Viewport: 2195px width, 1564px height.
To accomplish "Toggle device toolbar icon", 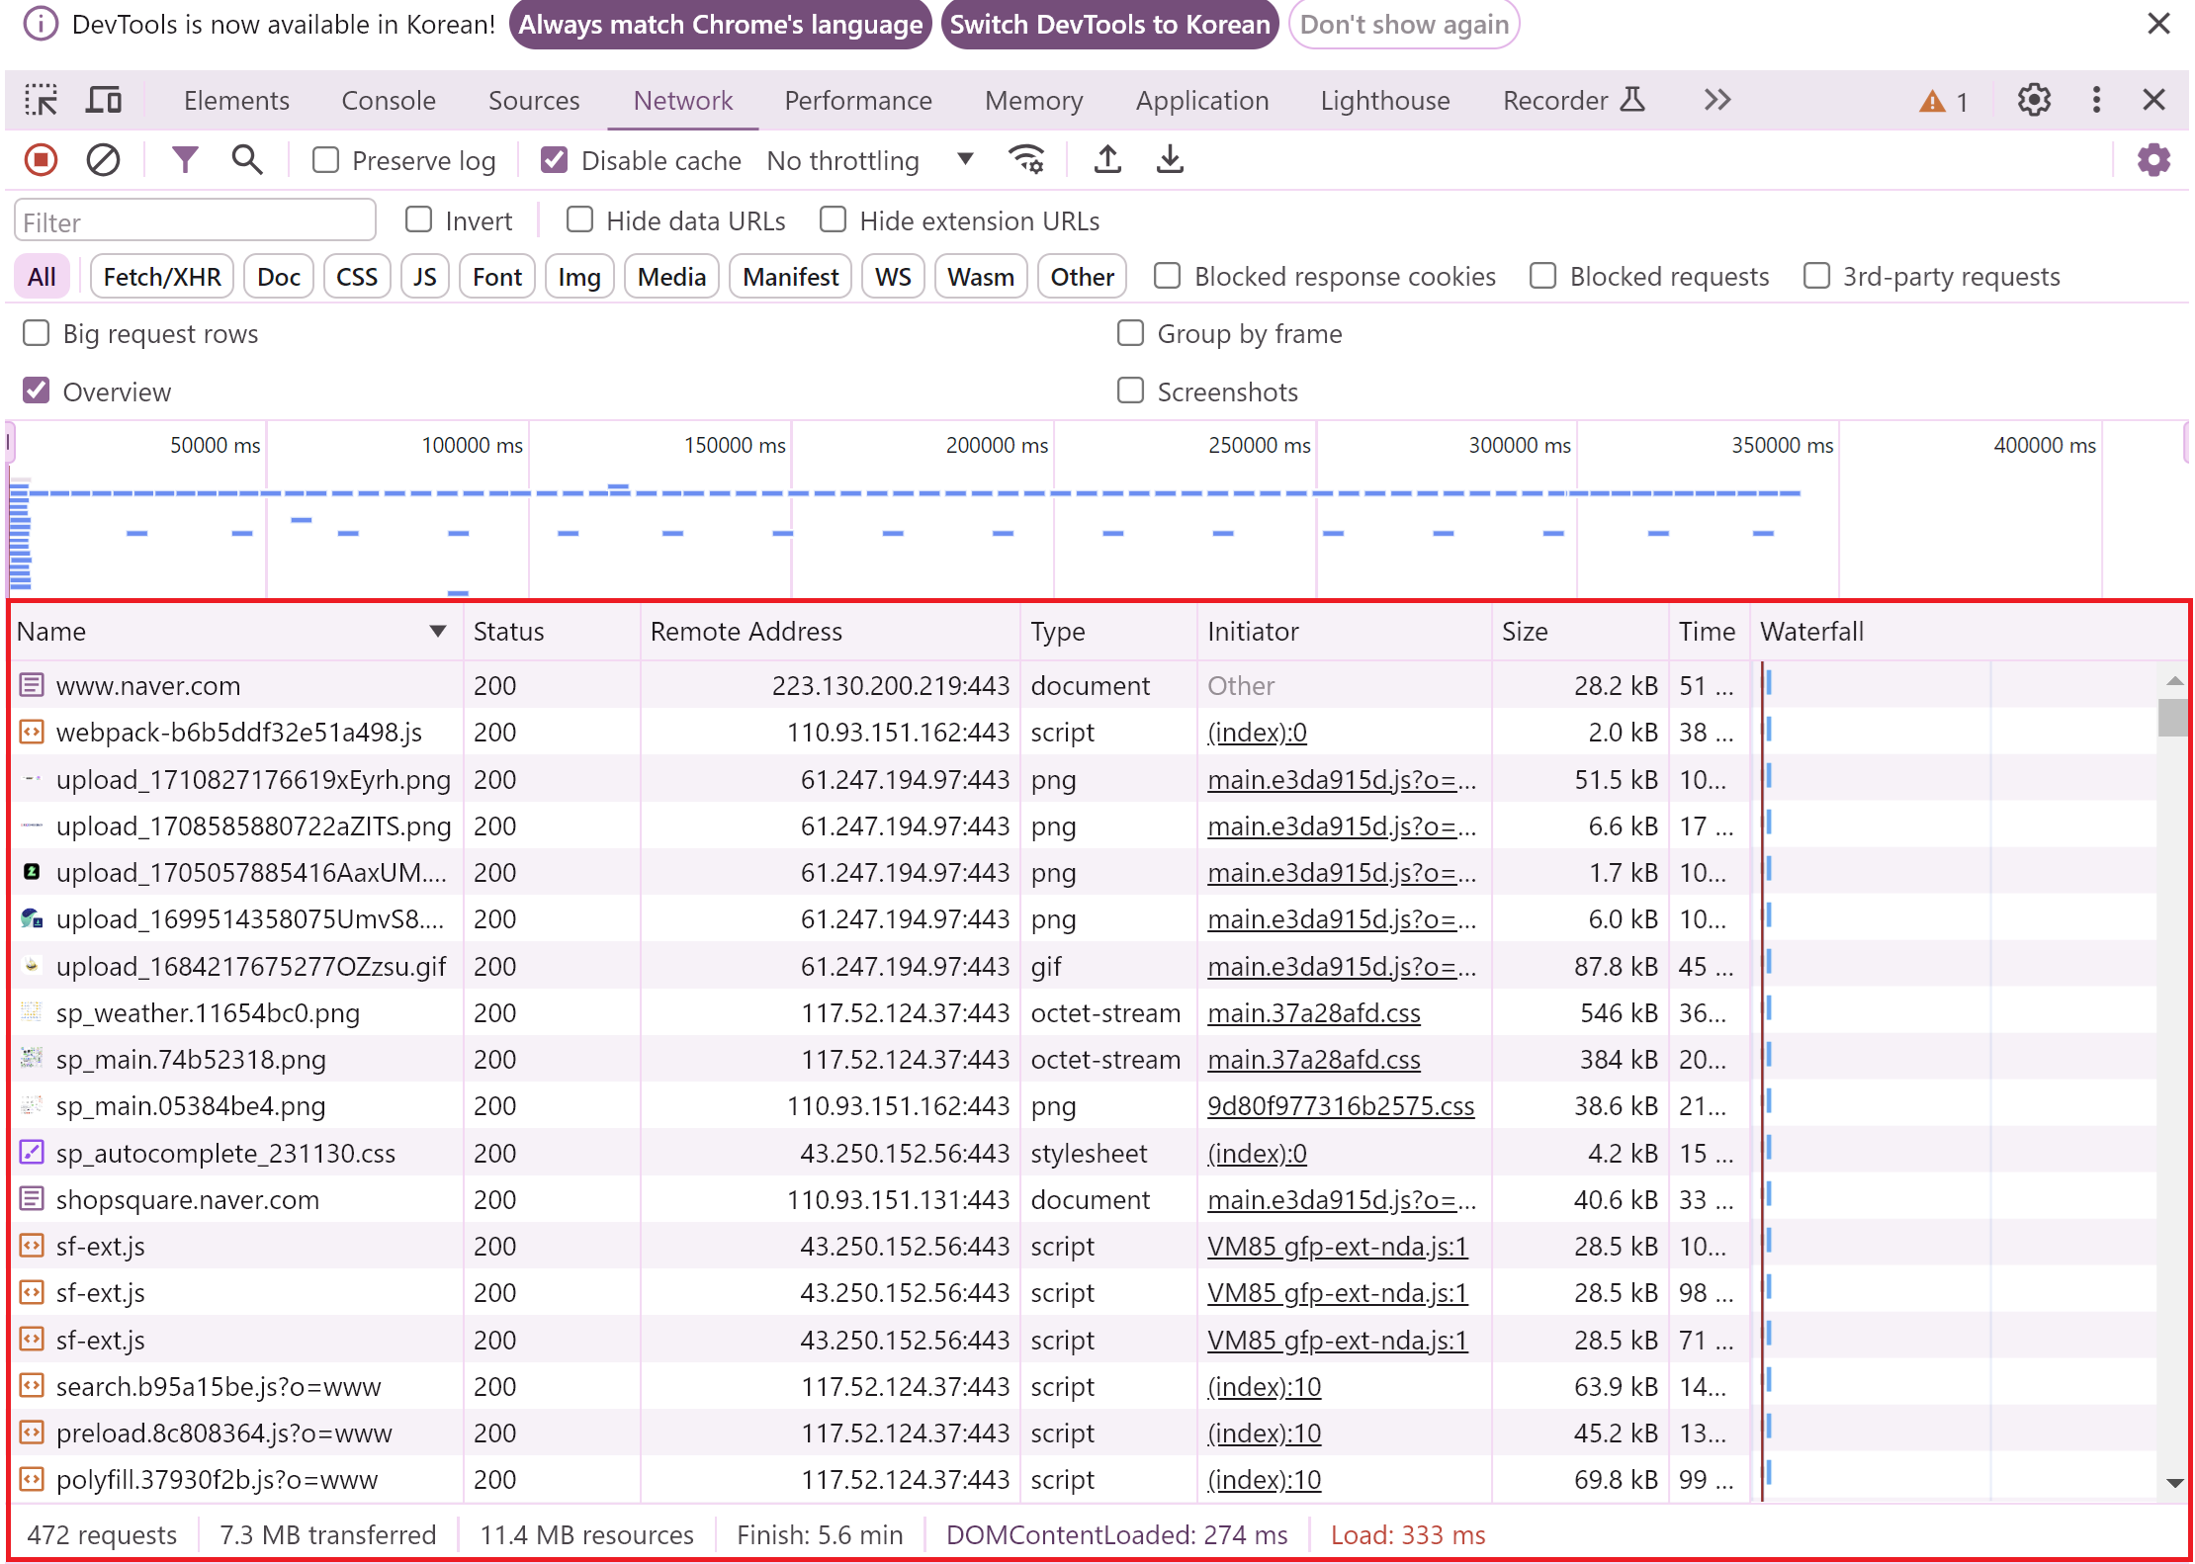I will coord(104,100).
